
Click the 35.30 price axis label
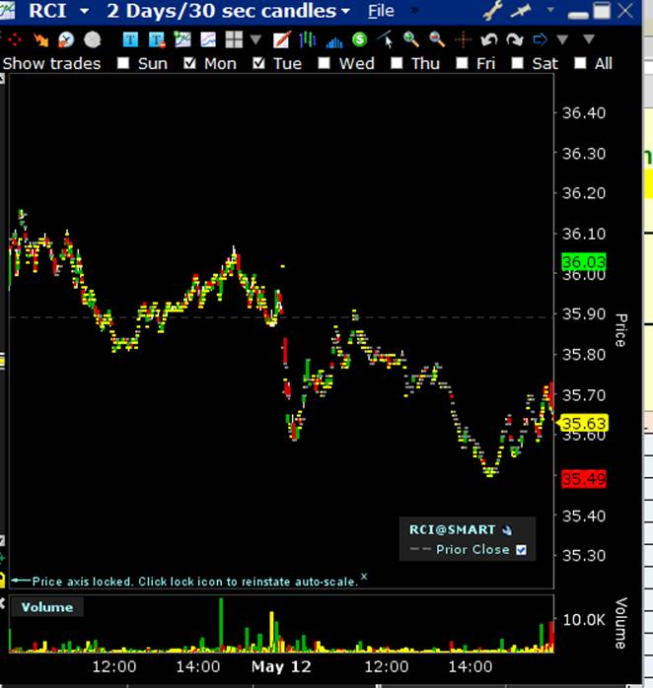pyautogui.click(x=584, y=556)
